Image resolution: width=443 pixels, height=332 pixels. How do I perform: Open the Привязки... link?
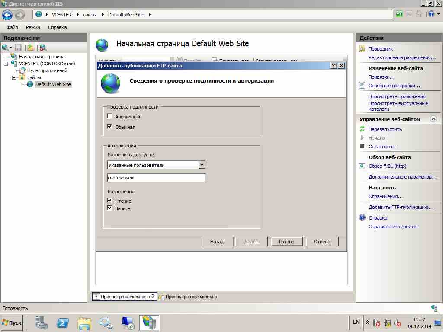(x=381, y=77)
